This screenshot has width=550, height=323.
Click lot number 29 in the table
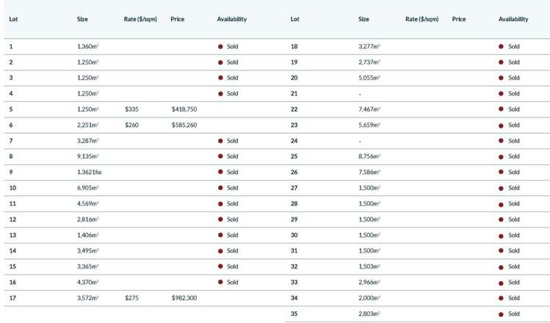(294, 219)
